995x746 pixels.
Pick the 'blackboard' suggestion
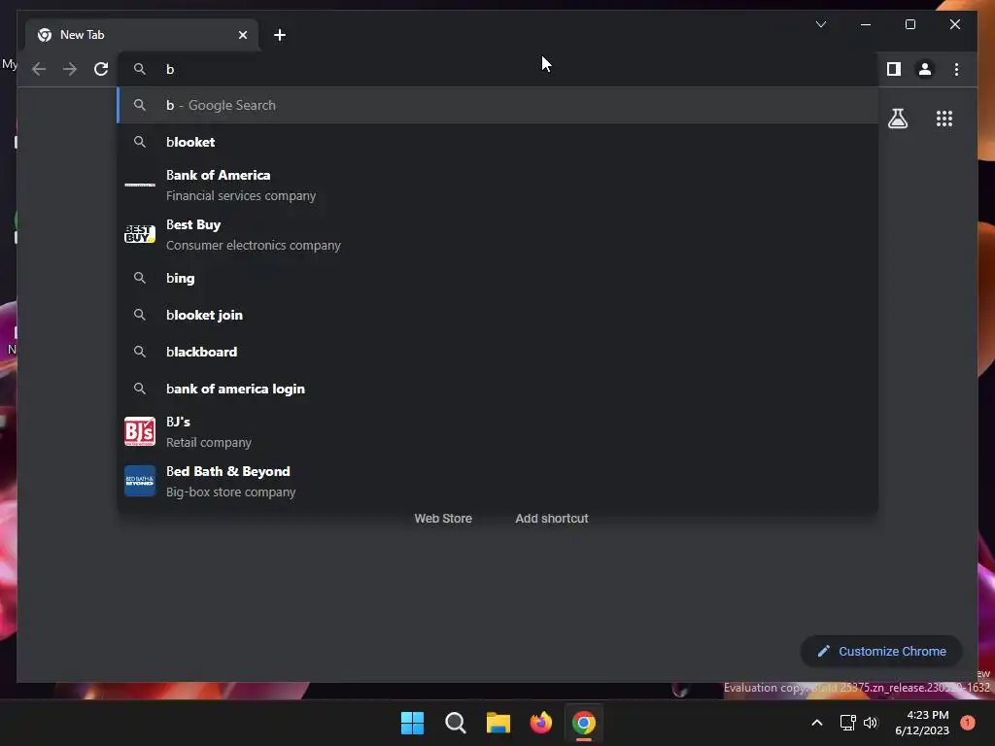point(498,352)
